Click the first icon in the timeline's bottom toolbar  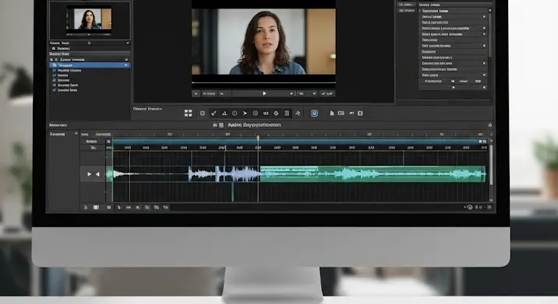pyautogui.click(x=86, y=208)
